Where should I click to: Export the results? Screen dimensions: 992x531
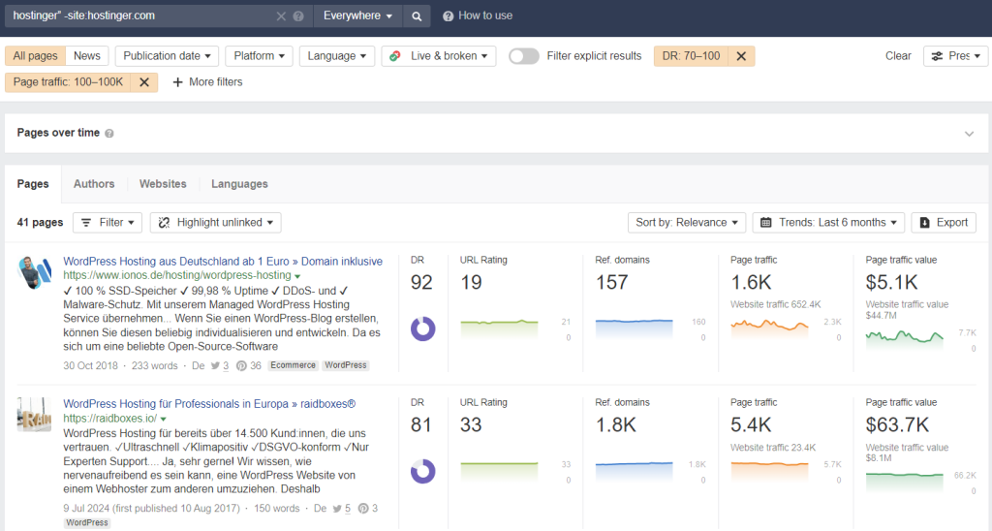[x=944, y=222]
